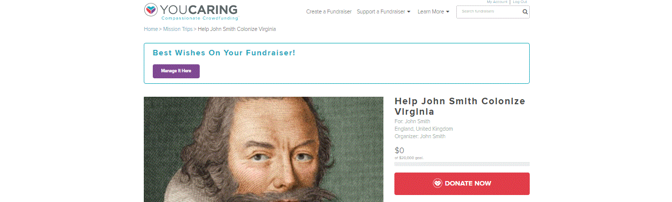Click the Best Wishes On Your Fundraiser heading
This screenshot has width=672, height=202.
(224, 52)
